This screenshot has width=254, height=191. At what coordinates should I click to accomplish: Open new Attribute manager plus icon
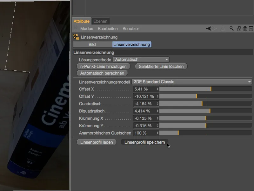(x=251, y=29)
